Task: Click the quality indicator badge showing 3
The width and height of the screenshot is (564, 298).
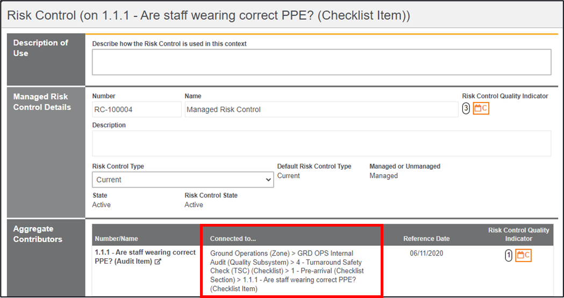Action: pos(466,108)
